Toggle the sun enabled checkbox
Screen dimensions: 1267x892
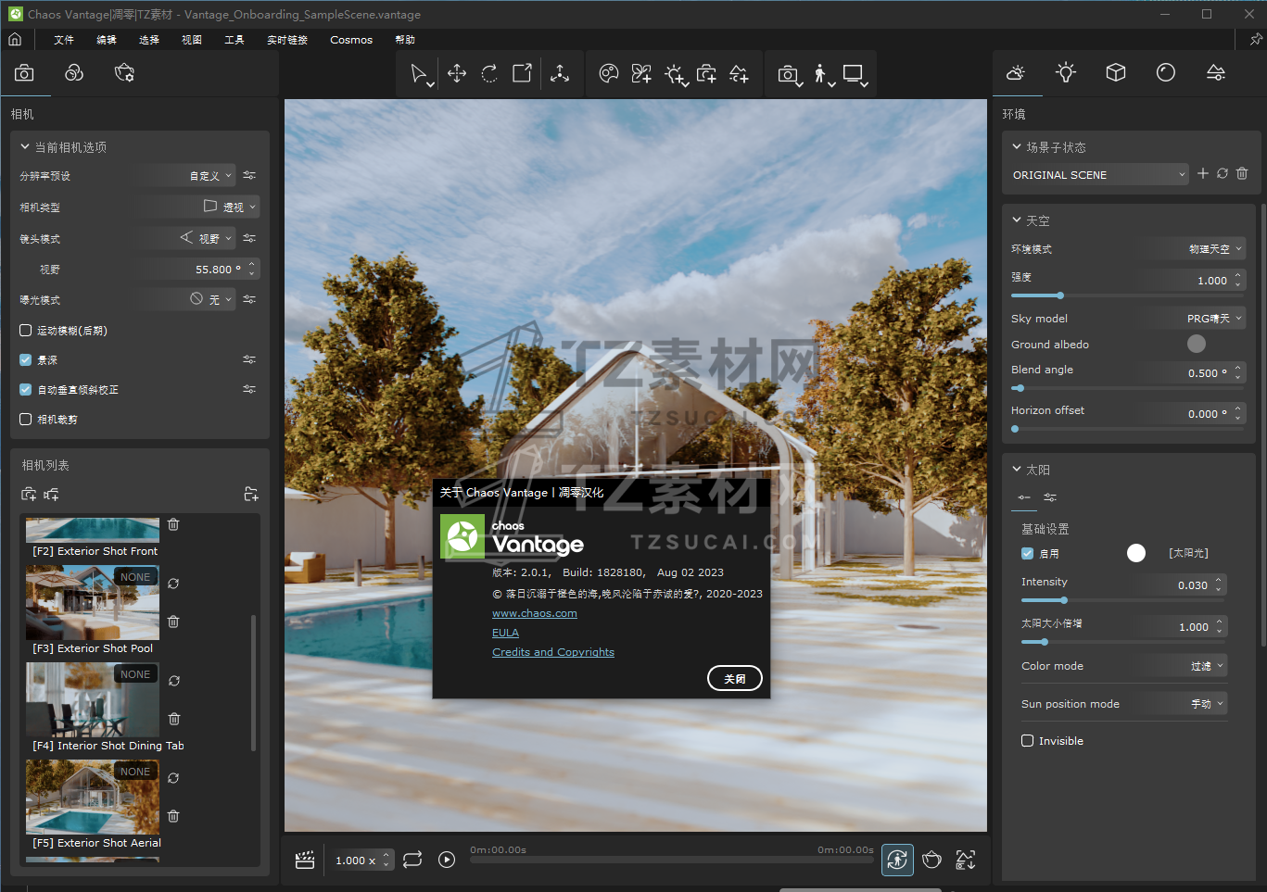point(1027,553)
